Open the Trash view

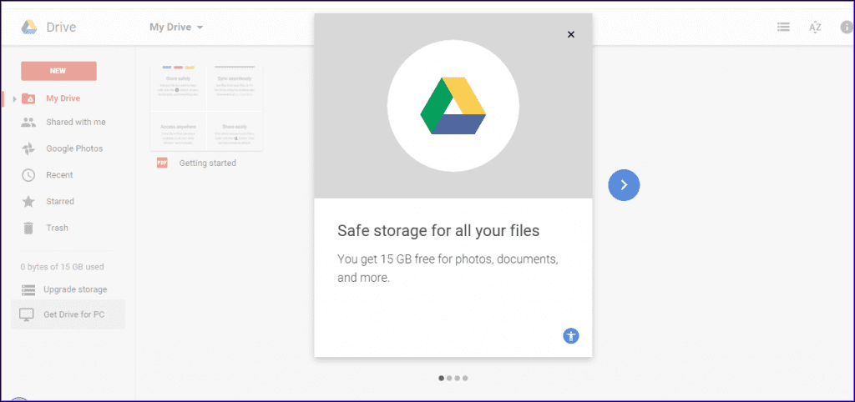(x=58, y=228)
